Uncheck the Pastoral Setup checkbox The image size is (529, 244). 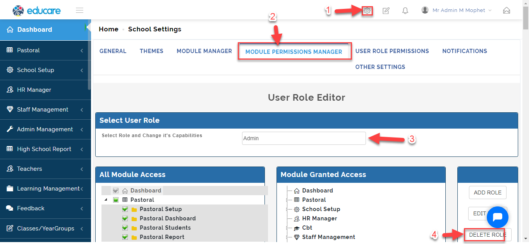tap(125, 209)
